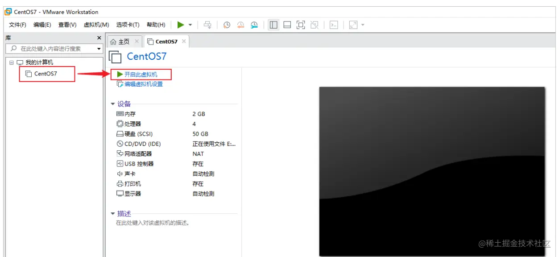The height and width of the screenshot is (257, 559).
Task: Click the description text field placeholder
Action: (153, 223)
